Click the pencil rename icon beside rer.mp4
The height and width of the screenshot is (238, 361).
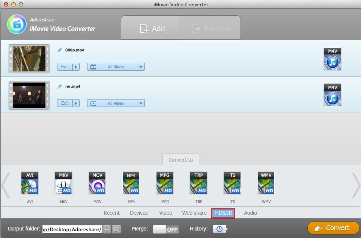point(59,87)
